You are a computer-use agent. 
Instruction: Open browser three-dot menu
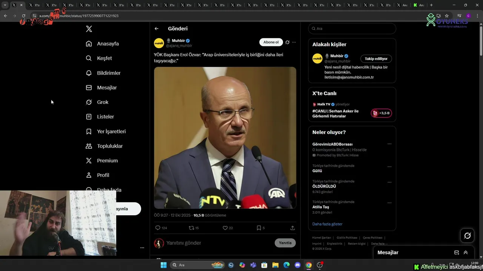pyautogui.click(x=477, y=16)
